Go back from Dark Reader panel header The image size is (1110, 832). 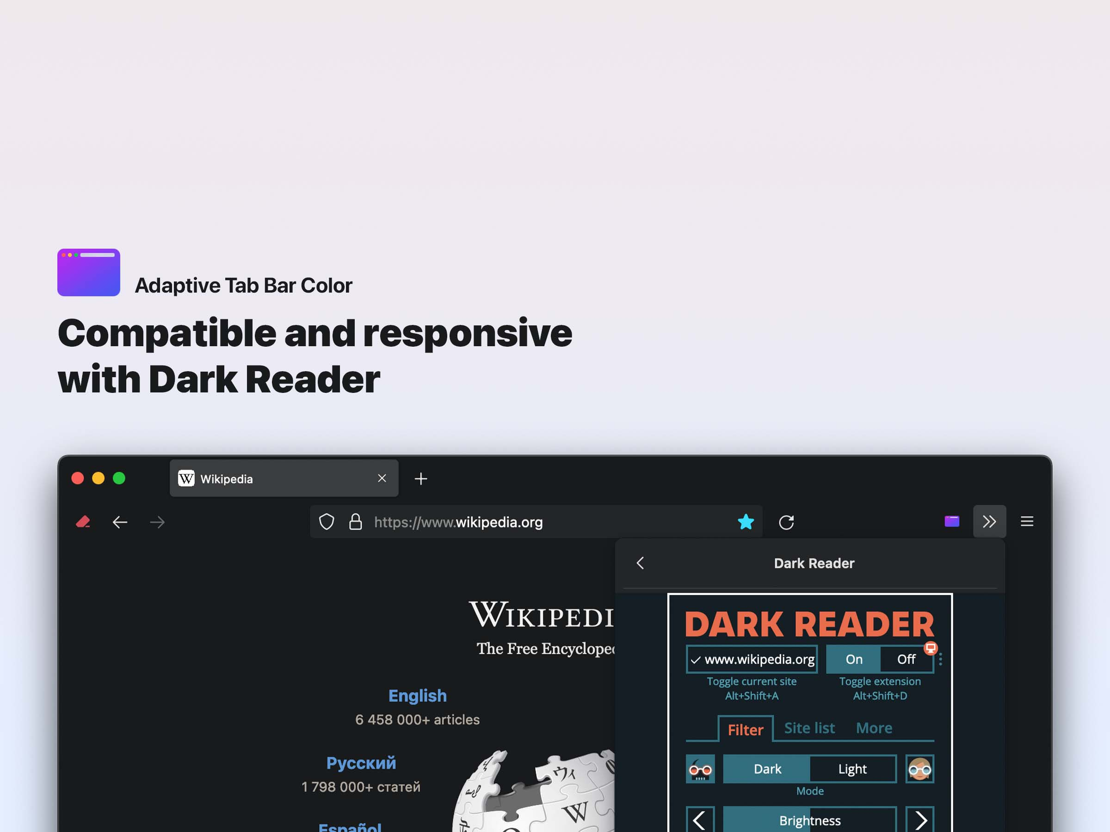pos(640,563)
